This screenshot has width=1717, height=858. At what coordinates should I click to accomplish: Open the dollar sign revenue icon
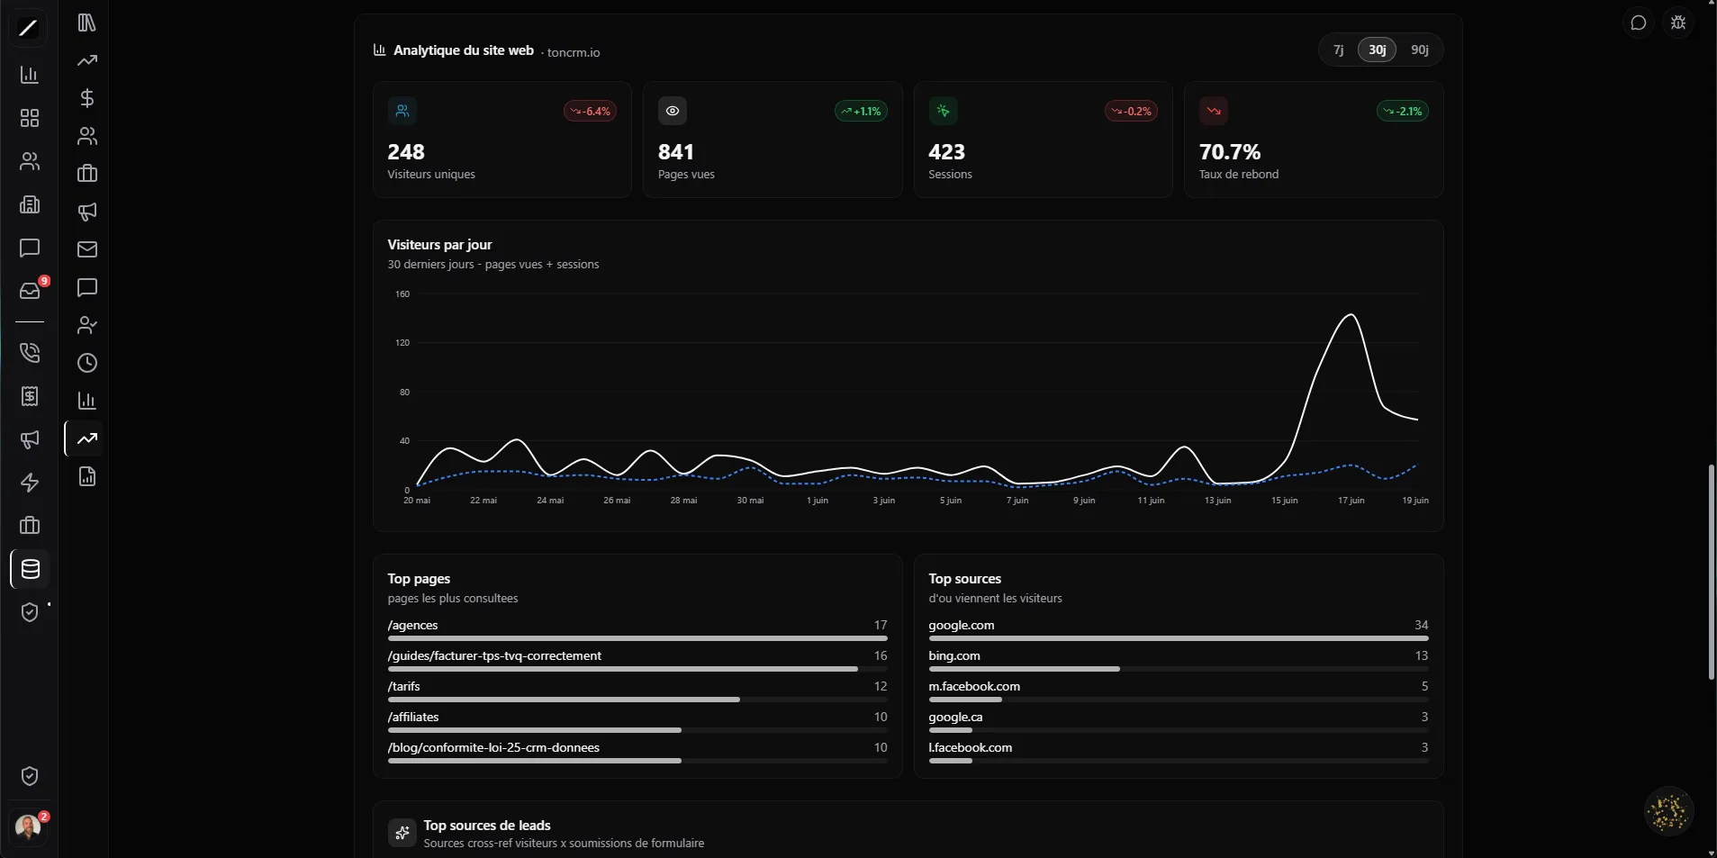point(87,98)
